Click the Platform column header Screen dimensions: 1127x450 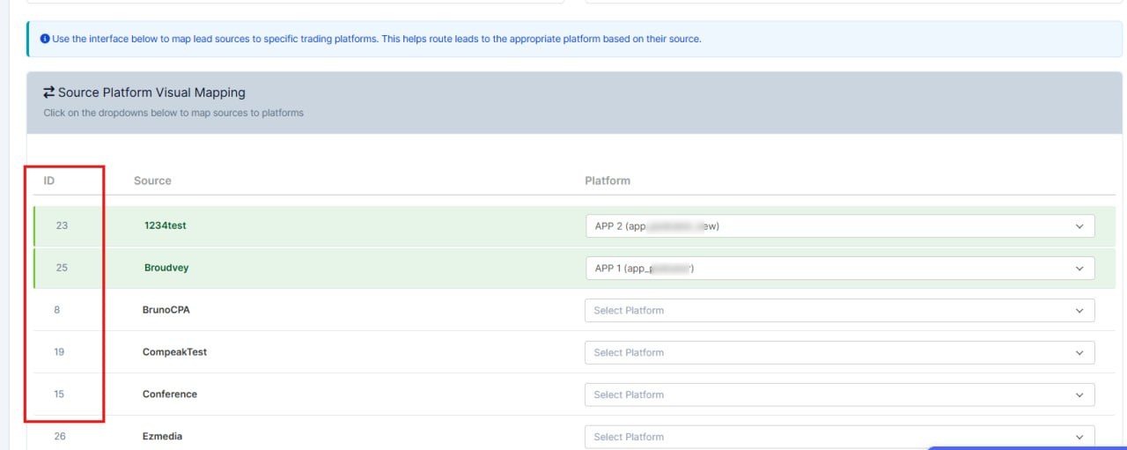click(x=608, y=181)
